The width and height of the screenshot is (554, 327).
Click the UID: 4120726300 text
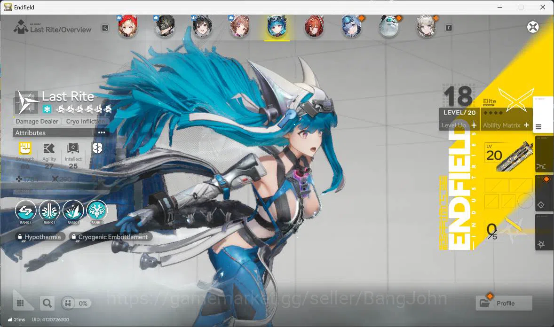(50, 319)
